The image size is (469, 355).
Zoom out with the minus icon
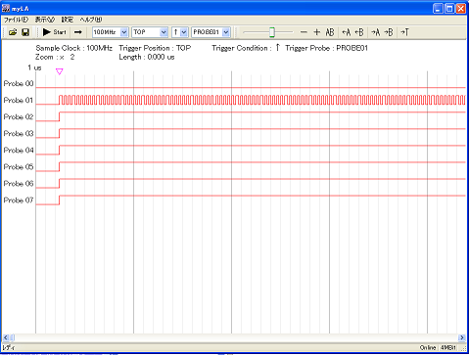point(304,32)
